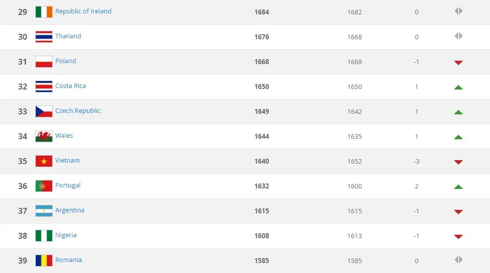Click the red down arrow for Nigeria
490x273 pixels.
click(x=458, y=237)
